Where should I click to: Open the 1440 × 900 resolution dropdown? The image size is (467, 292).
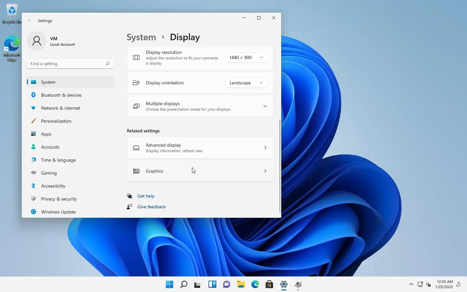click(x=246, y=57)
